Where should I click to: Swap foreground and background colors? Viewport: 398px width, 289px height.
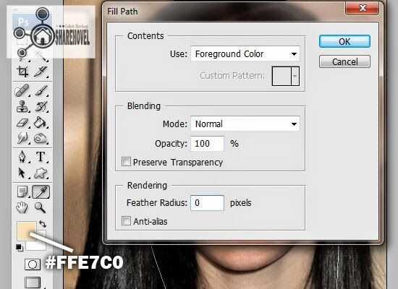pos(43,224)
